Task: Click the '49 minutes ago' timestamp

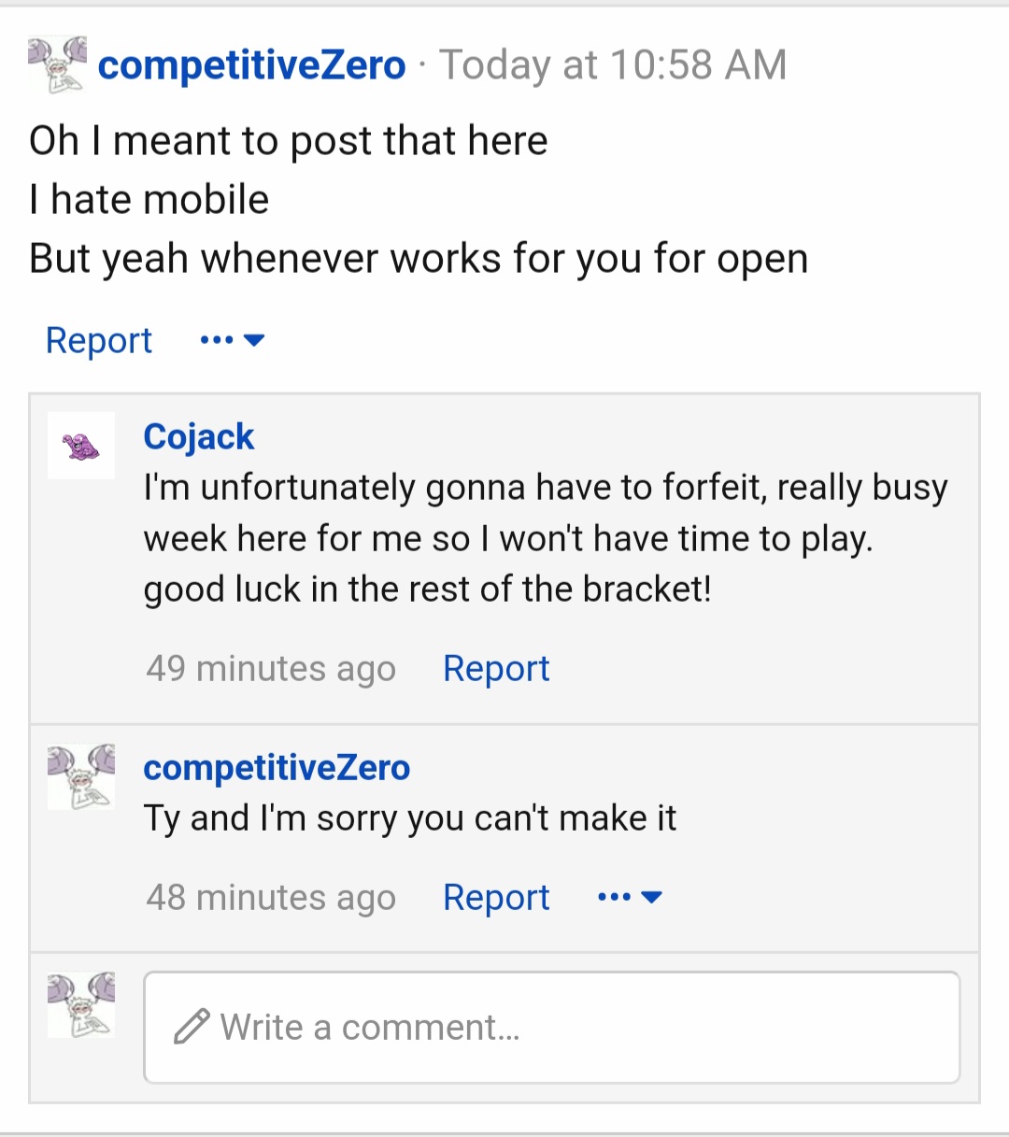Action: pos(271,668)
